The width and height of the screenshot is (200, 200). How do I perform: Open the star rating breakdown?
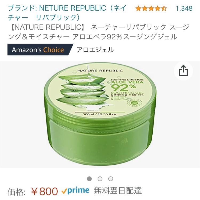point(151,9)
